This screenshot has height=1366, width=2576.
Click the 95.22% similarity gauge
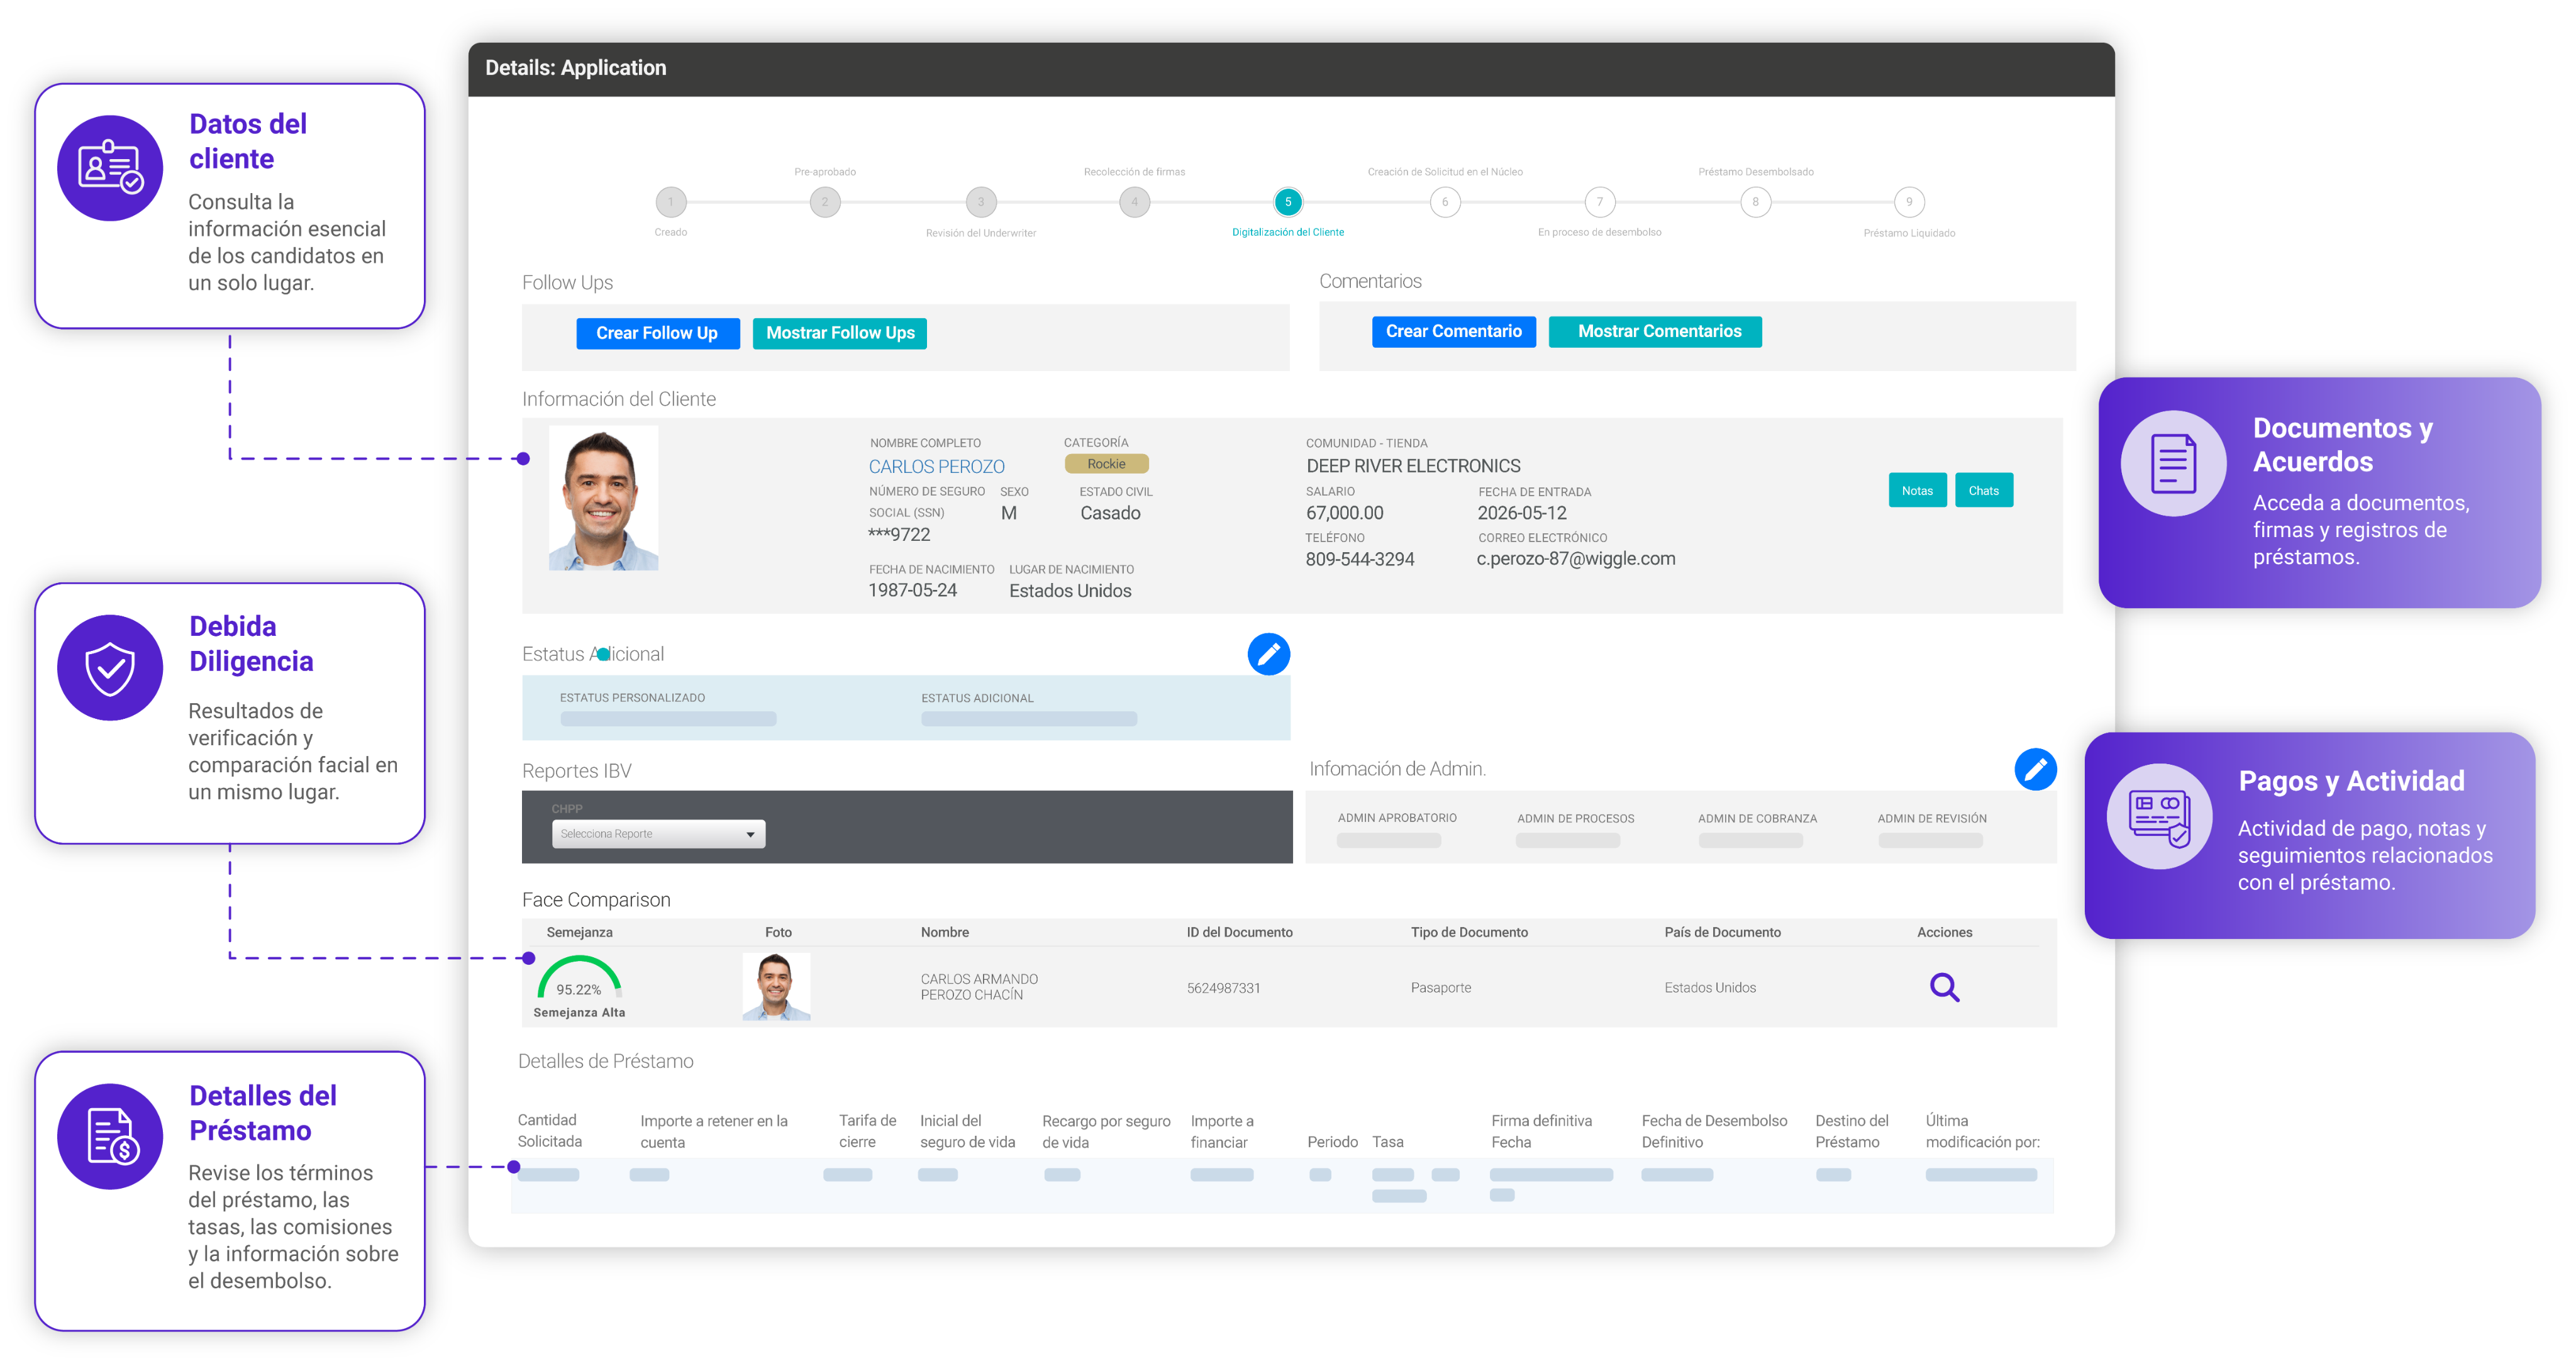pyautogui.click(x=579, y=978)
